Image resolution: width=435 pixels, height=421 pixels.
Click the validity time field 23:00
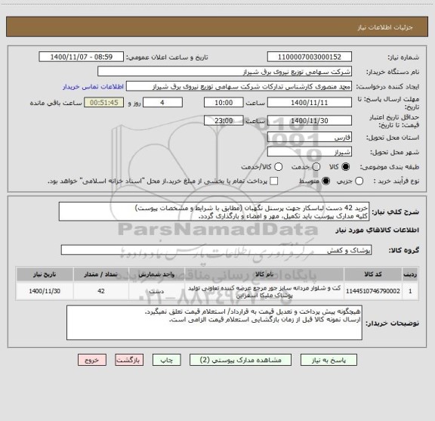[x=224, y=120]
